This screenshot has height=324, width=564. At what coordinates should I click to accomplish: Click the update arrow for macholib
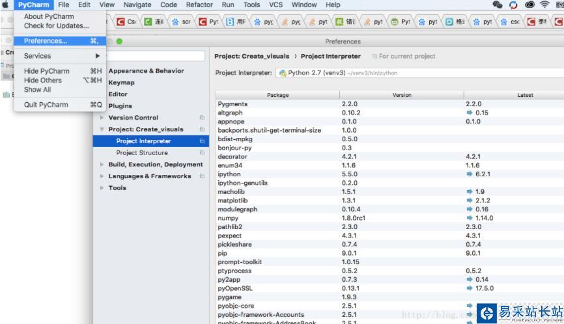click(x=470, y=192)
